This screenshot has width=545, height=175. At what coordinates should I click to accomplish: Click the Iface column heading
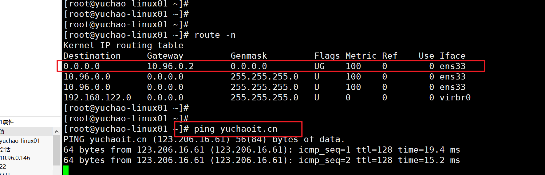(x=452, y=56)
